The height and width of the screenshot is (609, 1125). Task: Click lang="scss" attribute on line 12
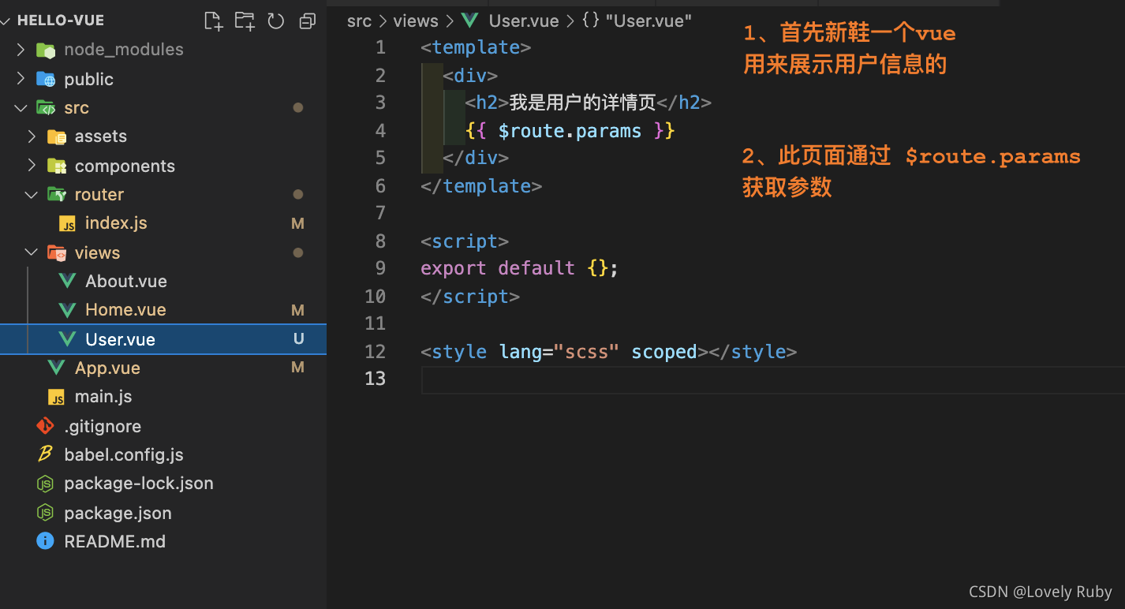[x=559, y=352]
